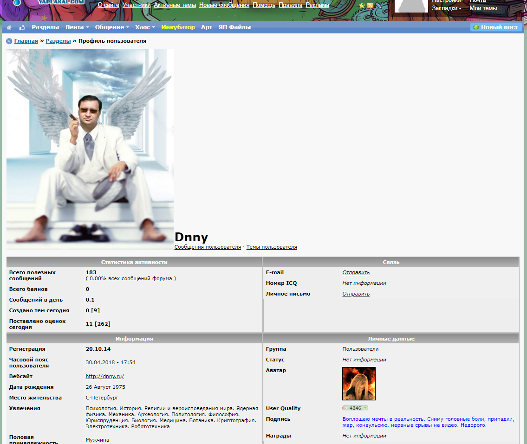Click the Мужчина gender value

pyautogui.click(x=98, y=440)
